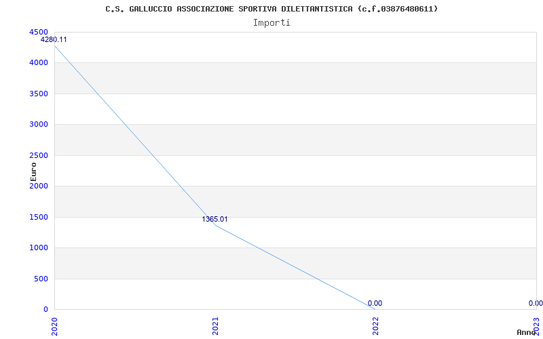Select the 2023 x-axis year label
543x339 pixels.
point(536,327)
